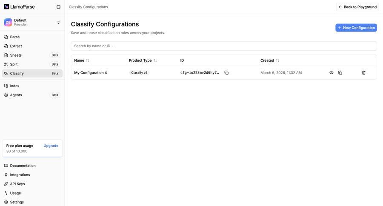This screenshot has height=206, width=383.
Task: Click the Usage activity icon
Action: point(6,193)
